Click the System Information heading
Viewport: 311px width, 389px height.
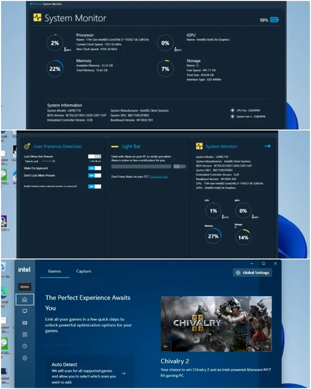click(x=64, y=105)
